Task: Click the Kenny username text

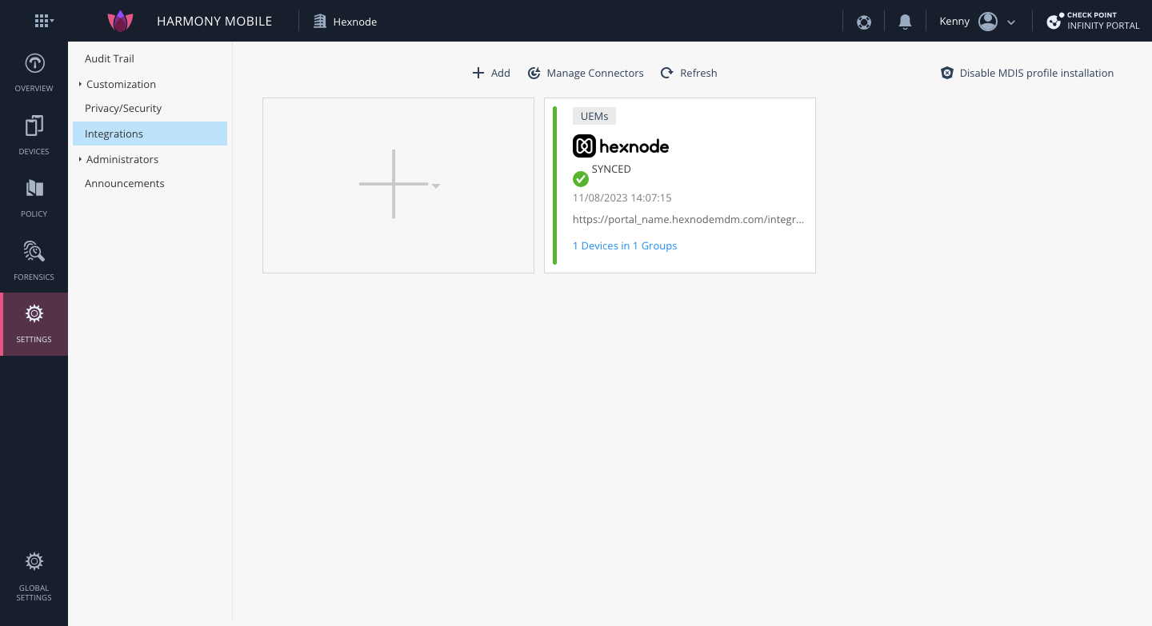Action: tap(954, 22)
